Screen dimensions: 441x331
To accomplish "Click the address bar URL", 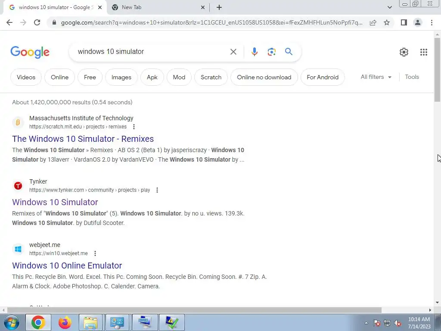I will pyautogui.click(x=211, y=22).
